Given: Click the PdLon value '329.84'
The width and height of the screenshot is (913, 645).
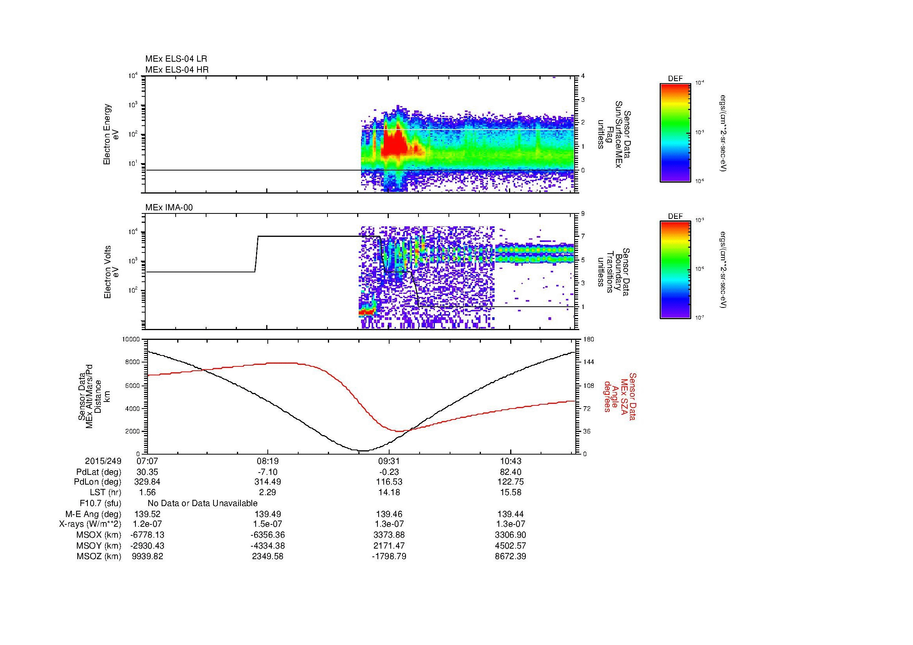Looking at the screenshot, I should click(x=147, y=482).
